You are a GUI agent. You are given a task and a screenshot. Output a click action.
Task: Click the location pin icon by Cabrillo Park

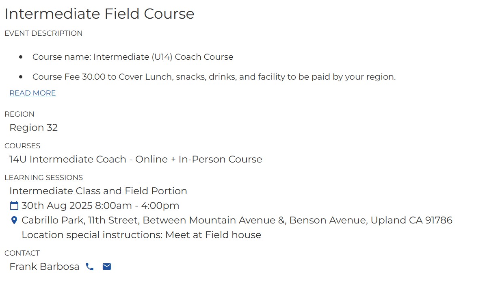tap(14, 220)
